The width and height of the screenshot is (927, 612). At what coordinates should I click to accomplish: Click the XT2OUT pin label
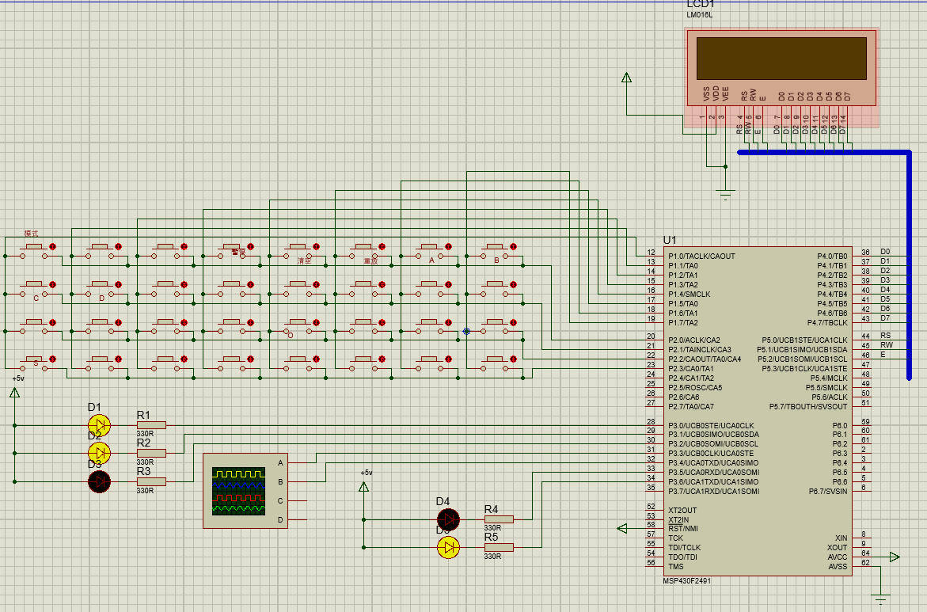click(x=682, y=511)
